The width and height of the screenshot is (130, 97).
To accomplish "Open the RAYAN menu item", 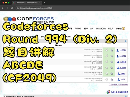I will click(x=118, y=29).
